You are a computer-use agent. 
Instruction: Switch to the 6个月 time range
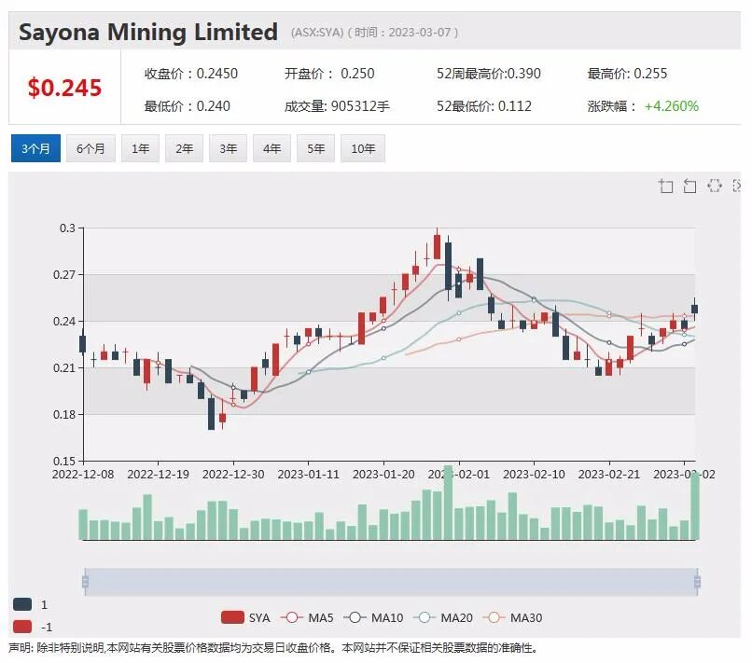(91, 148)
